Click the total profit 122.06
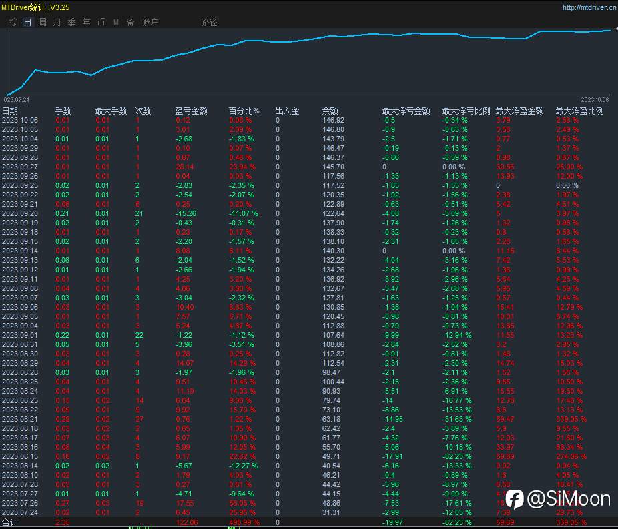 [x=187, y=523]
